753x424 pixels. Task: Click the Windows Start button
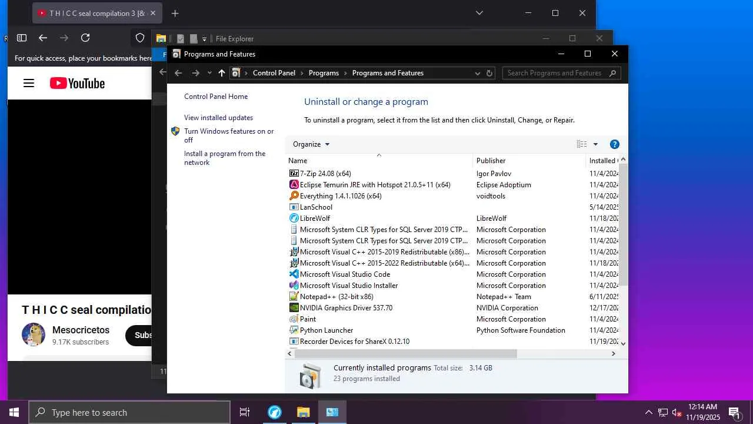14,412
